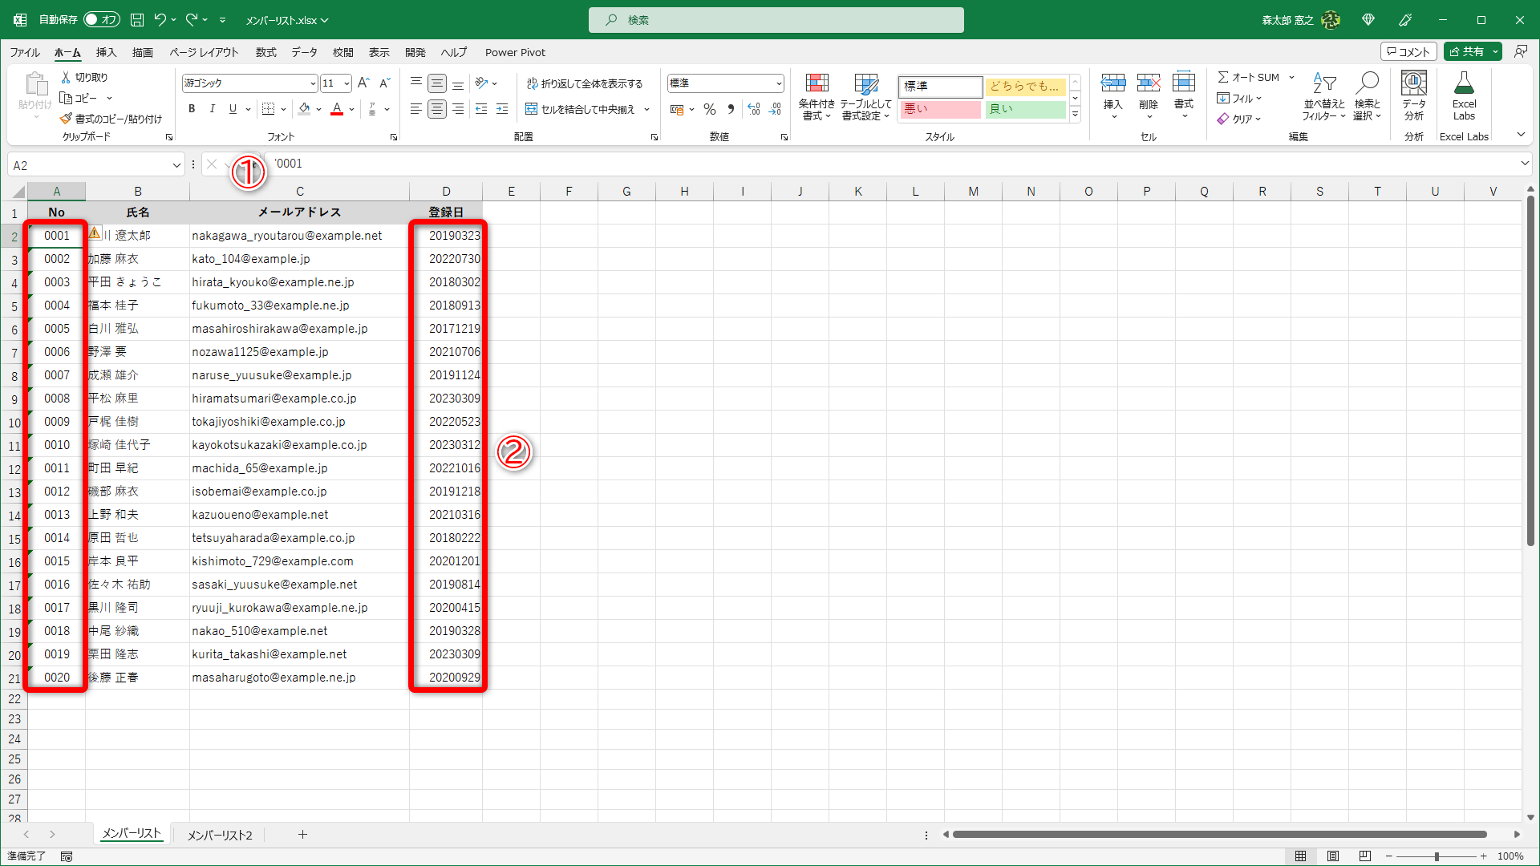Launch Excel Labs from the ribbon

(x=1464, y=84)
